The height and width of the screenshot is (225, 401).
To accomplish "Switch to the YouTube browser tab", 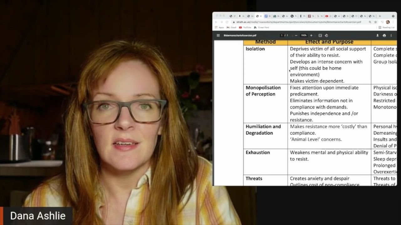I will point(327,16).
